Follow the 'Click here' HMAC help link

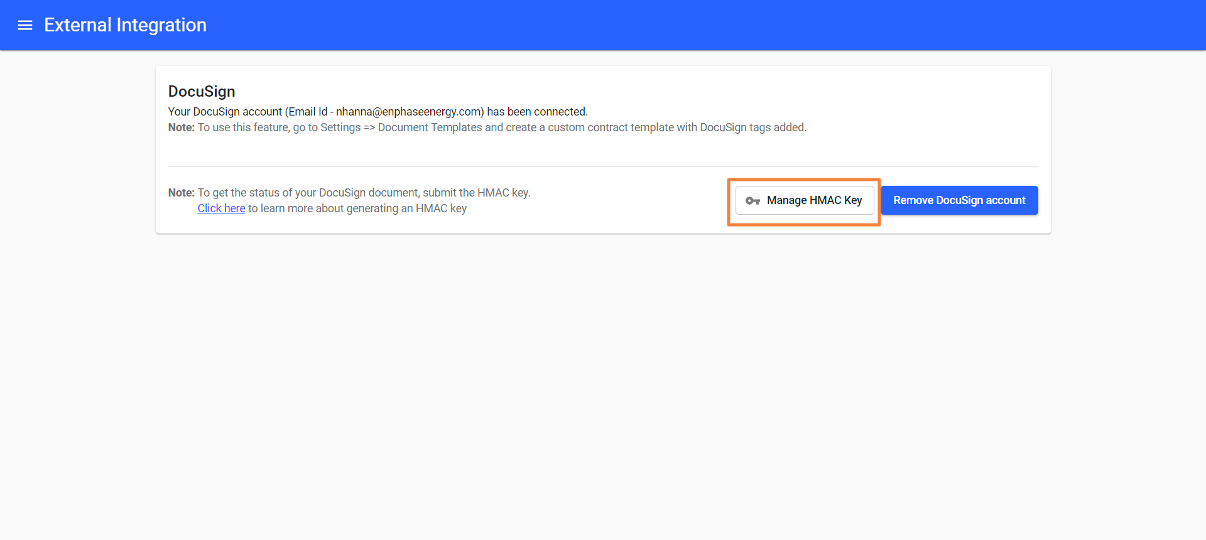221,208
